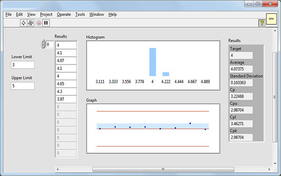Click the histogram axis label 4.667
Image resolution: width=281 pixels, height=176 pixels.
pos(192,82)
